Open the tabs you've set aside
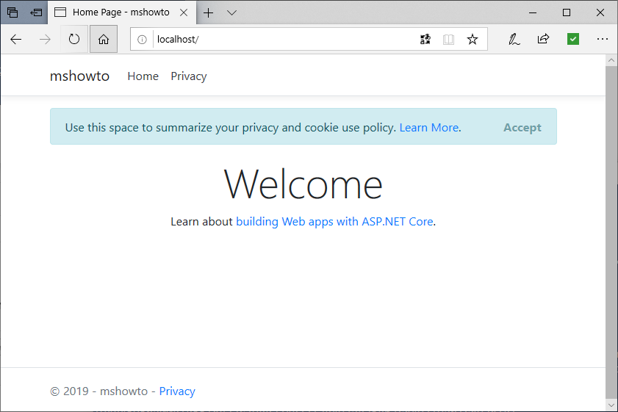The height and width of the screenshot is (412, 618). click(12, 12)
